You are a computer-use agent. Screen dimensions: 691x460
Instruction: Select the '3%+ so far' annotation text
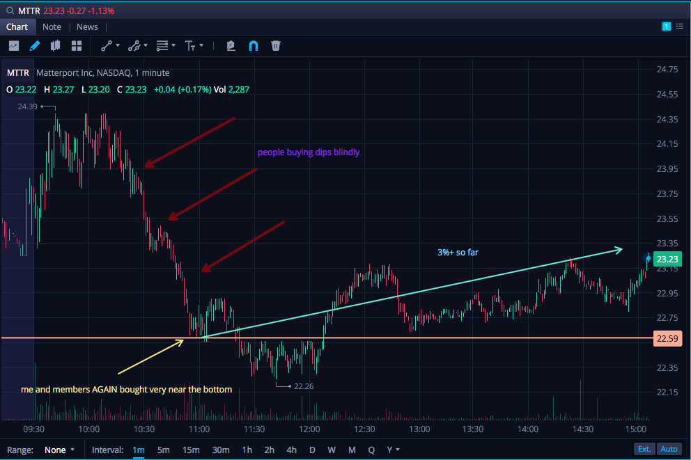(458, 252)
